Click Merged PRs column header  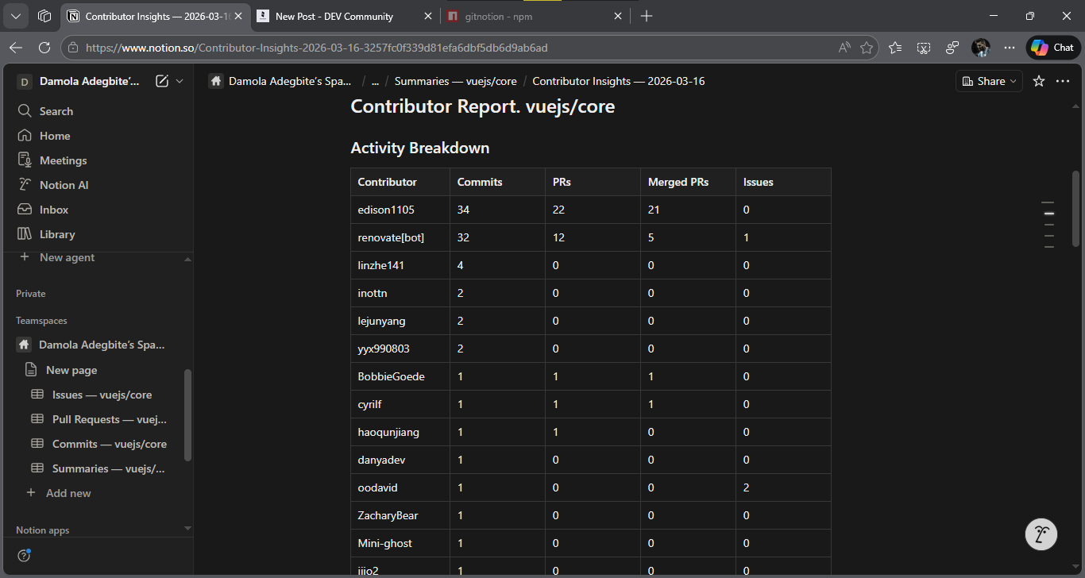click(x=688, y=182)
